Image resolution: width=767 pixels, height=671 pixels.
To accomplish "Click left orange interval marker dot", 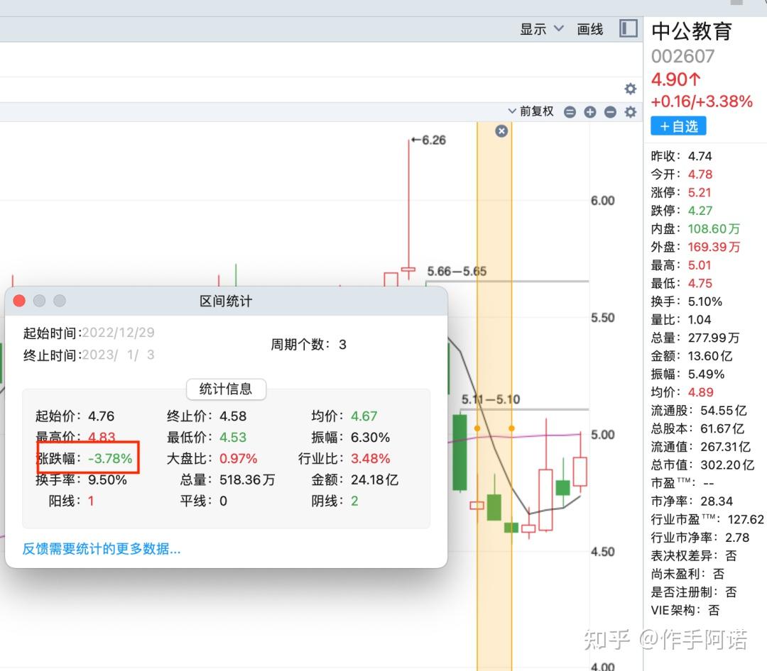I will (x=477, y=428).
